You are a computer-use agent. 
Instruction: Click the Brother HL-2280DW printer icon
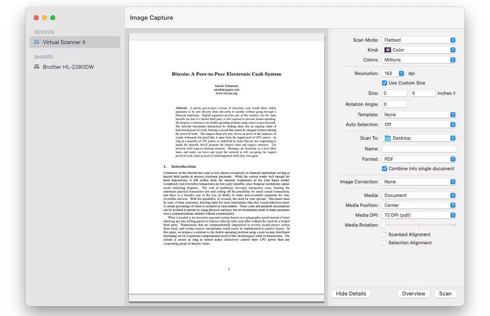(37, 67)
